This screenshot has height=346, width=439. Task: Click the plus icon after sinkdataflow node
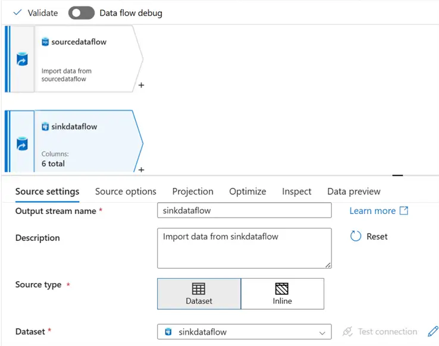(x=141, y=169)
